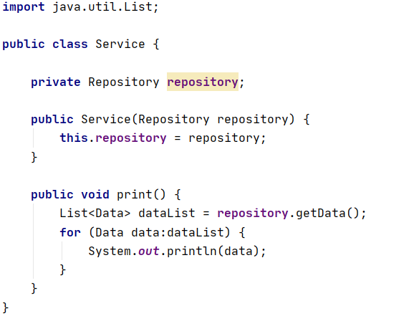Click the for keyword in loop
This screenshot has width=414, height=316.
[x=70, y=232]
